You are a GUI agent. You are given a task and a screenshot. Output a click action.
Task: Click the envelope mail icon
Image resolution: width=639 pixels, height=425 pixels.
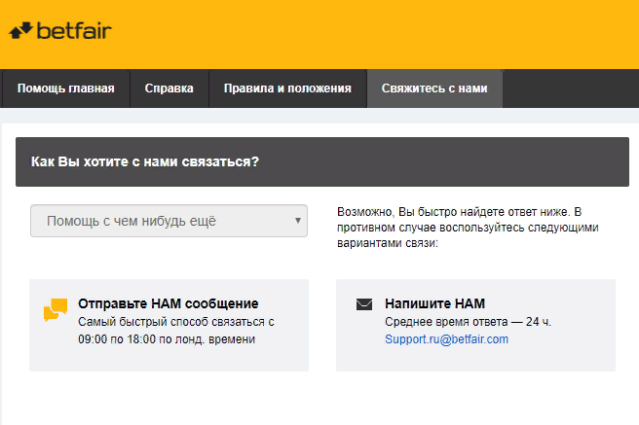pos(364,304)
